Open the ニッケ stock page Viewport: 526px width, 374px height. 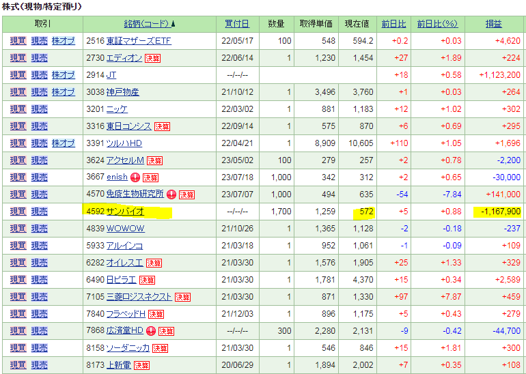pyautogui.click(x=117, y=109)
